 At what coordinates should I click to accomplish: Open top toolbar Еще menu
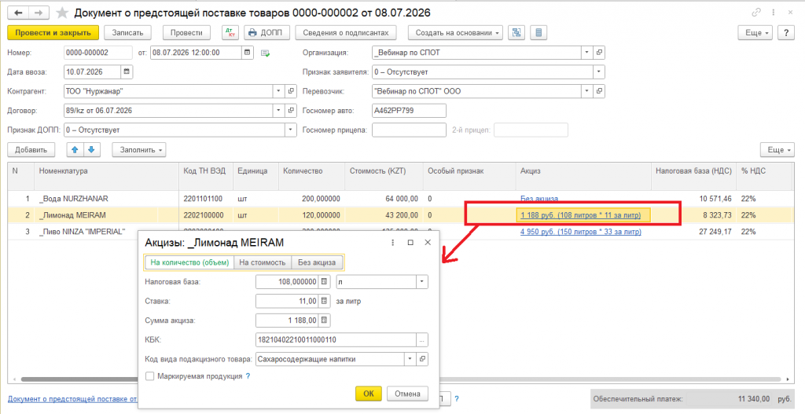click(x=755, y=33)
